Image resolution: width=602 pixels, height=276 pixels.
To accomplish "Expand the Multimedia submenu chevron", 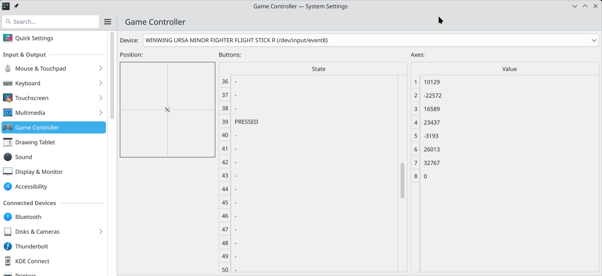I will point(101,112).
